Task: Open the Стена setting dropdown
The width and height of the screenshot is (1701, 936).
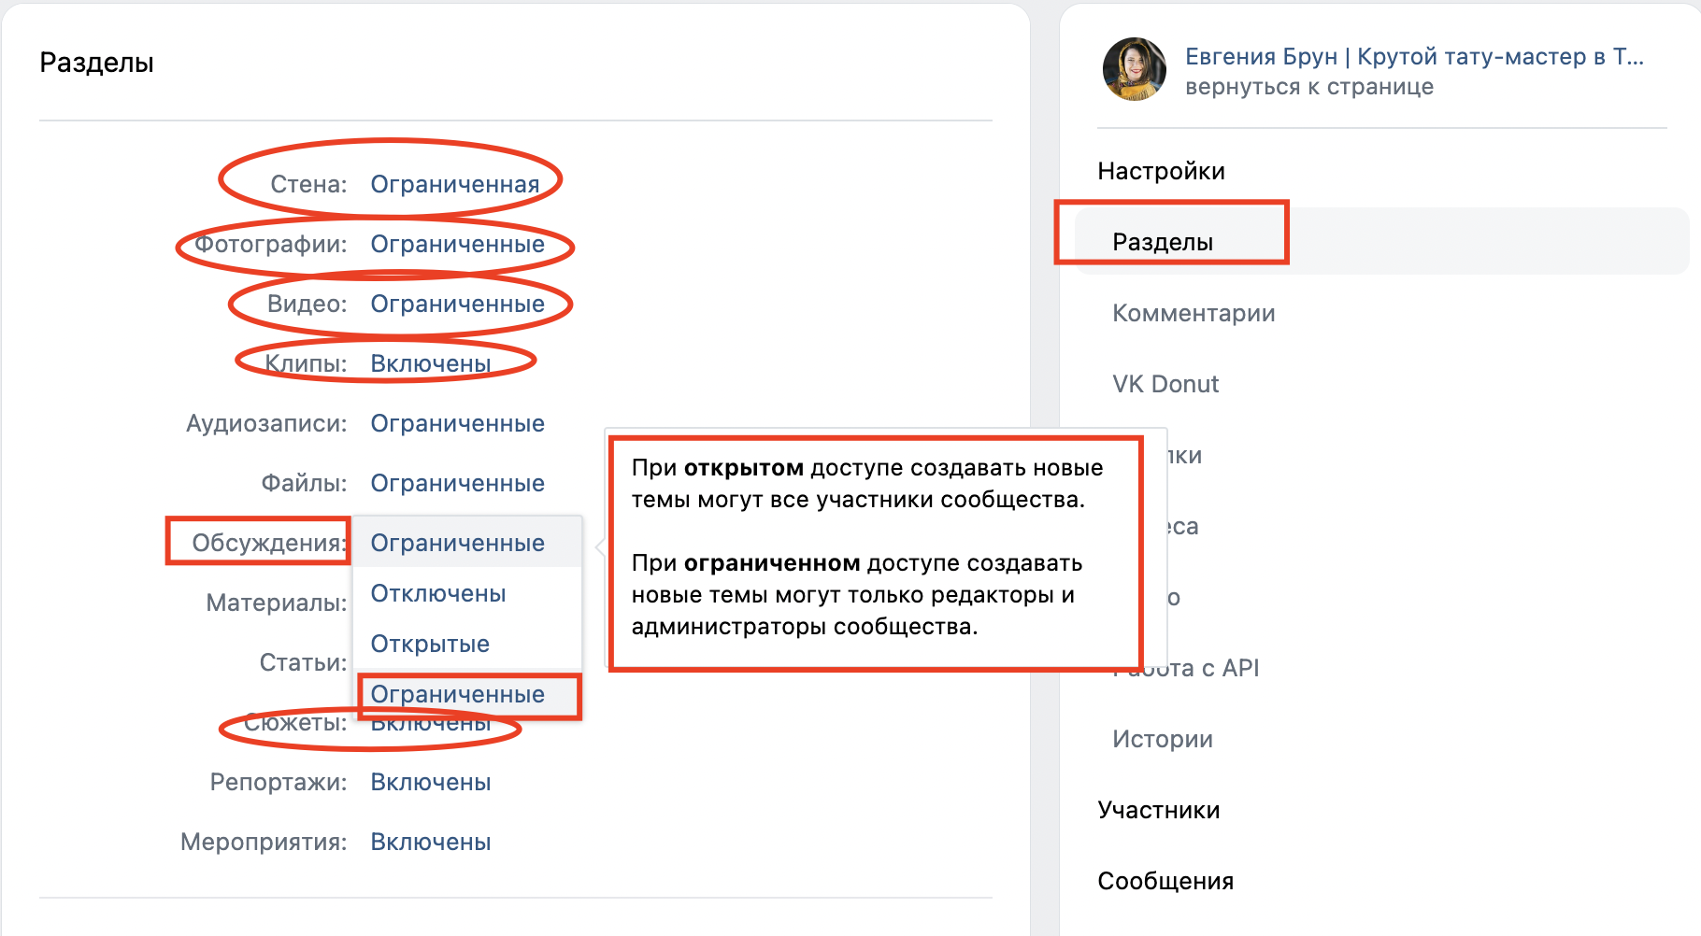Action: pyautogui.click(x=455, y=184)
